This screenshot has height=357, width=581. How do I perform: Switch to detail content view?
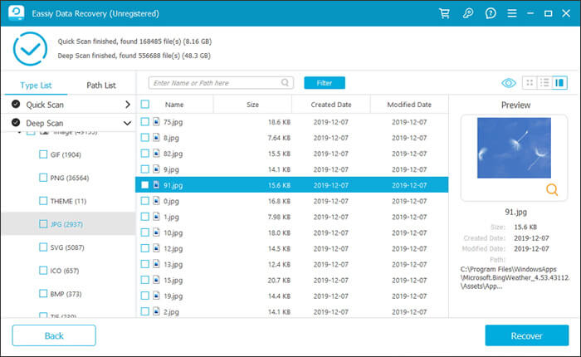559,83
